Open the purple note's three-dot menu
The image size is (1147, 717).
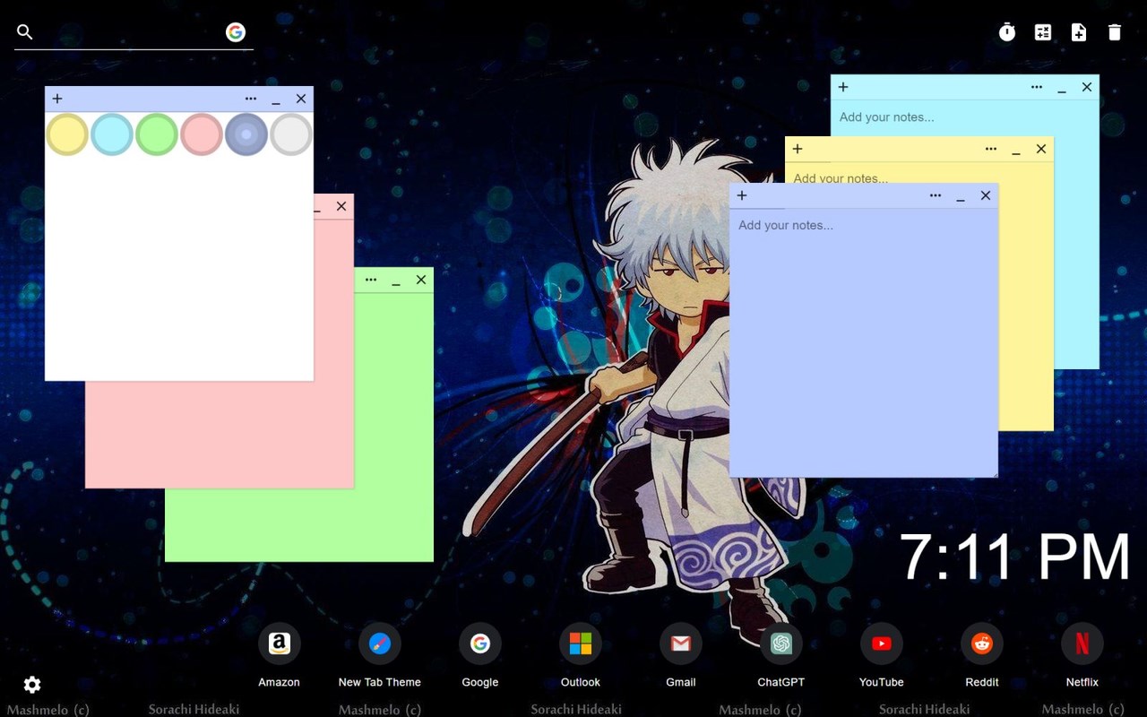pyautogui.click(x=936, y=195)
